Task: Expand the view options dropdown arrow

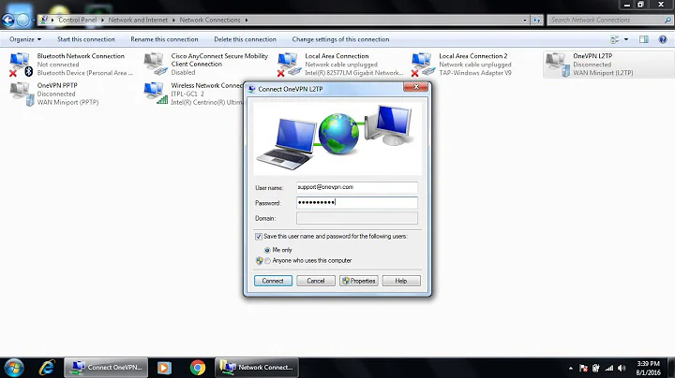Action: pyautogui.click(x=626, y=39)
